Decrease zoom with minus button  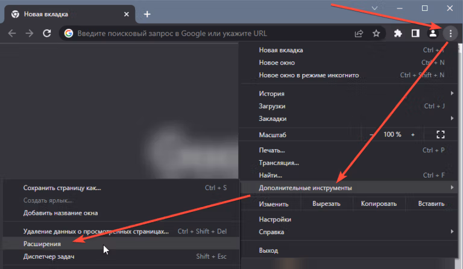pyautogui.click(x=371, y=135)
